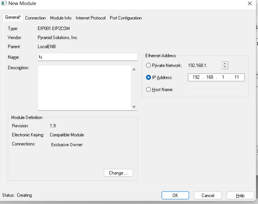Decrement the Private Network spinner down arrow

225,67
